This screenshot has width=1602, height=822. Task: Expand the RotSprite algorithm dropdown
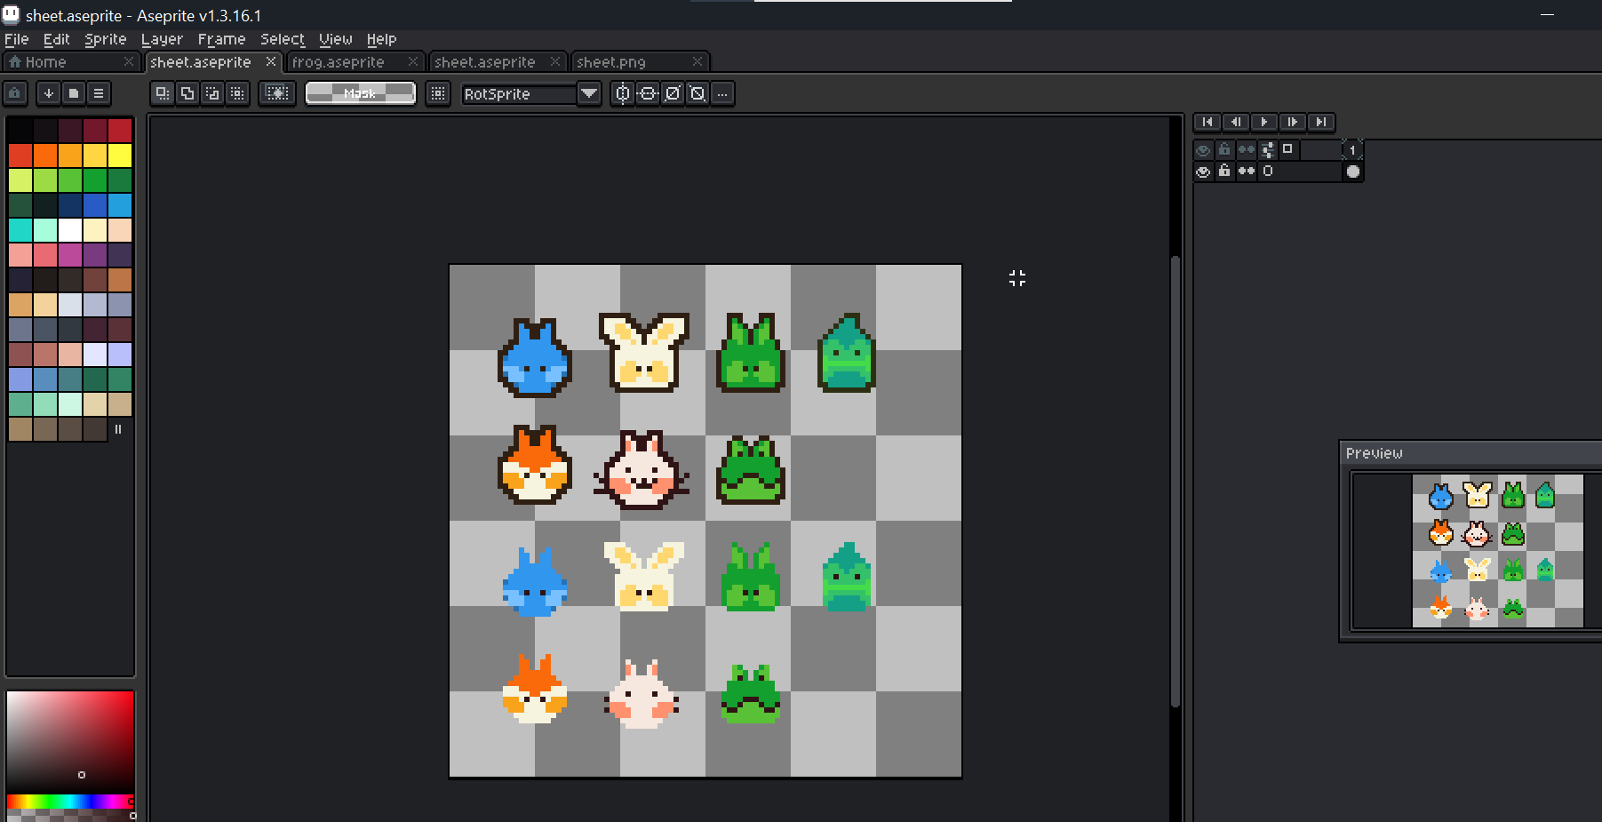click(588, 93)
